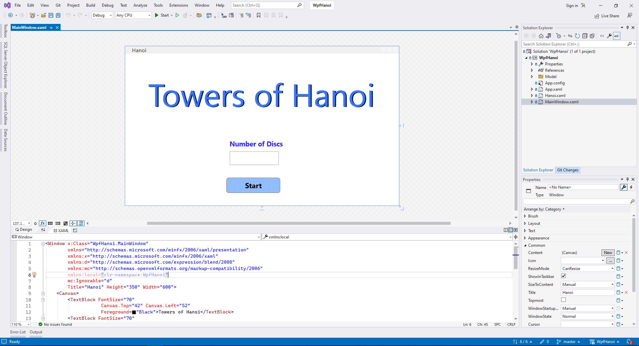Click Collapse All icon in Solution Explorer
639x346 pixels.
(585, 36)
